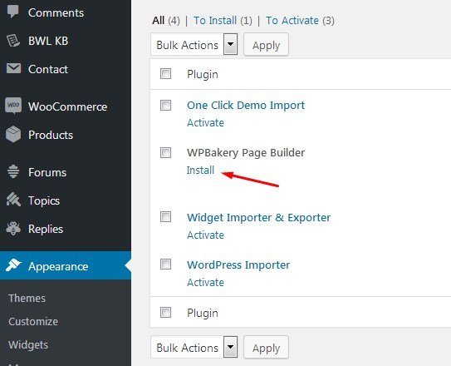Check the One Click Demo Import checkbox
Screen dimensions: 451x366
(165, 106)
